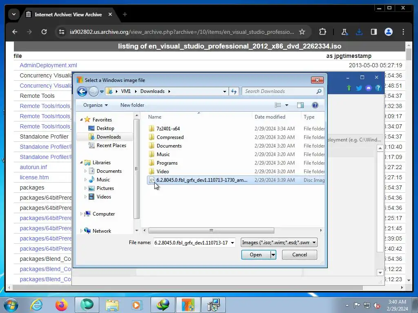Open the browser three-dot menu
Screen dimensions: 418x313
[x=403, y=32]
